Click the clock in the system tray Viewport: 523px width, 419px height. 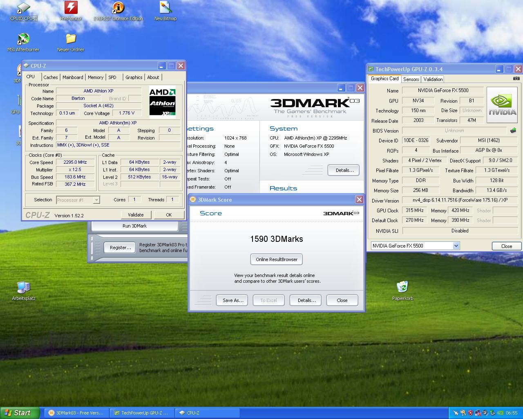point(512,413)
